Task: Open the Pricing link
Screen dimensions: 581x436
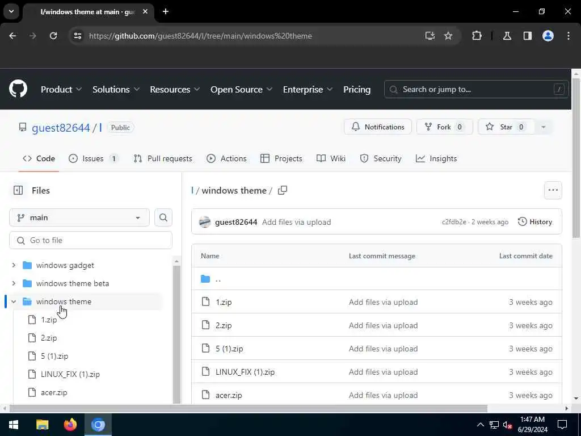Action: (357, 89)
